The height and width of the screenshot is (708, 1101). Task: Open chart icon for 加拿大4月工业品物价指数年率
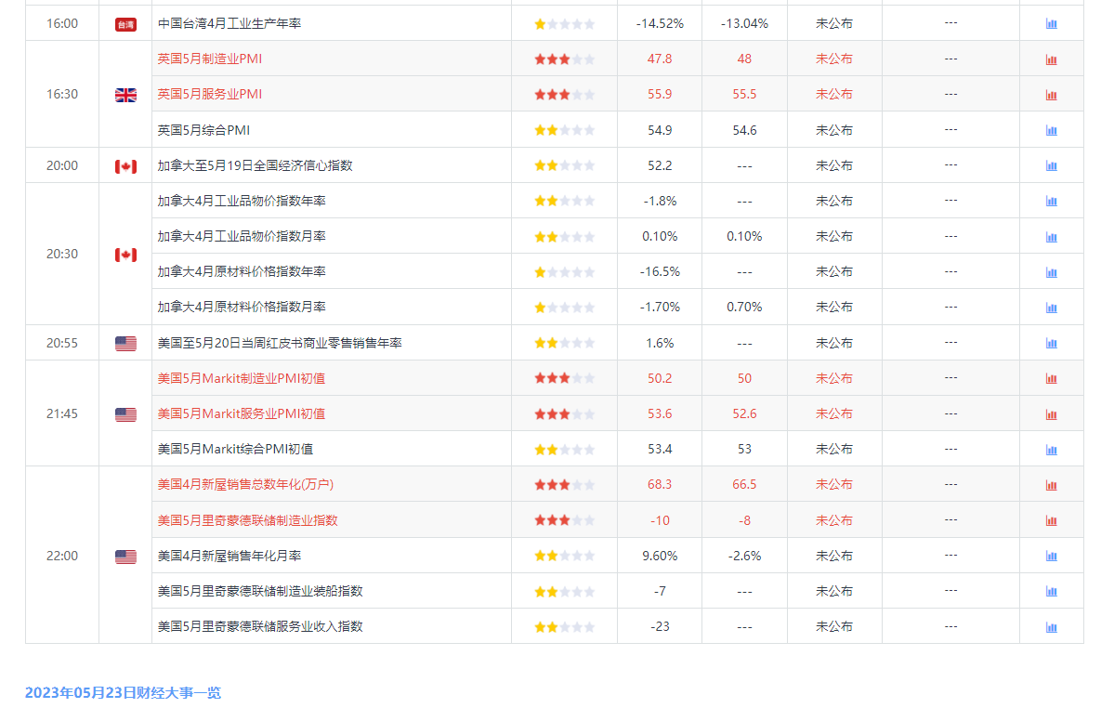[1051, 202]
